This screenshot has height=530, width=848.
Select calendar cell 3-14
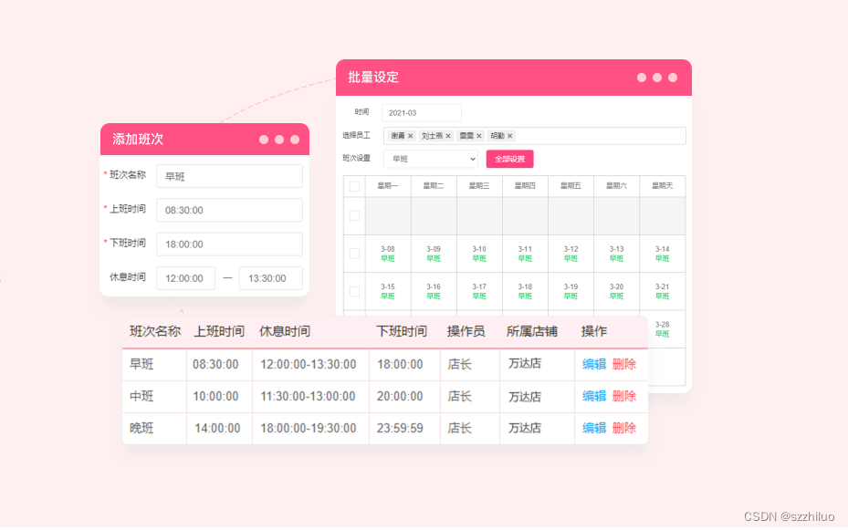tap(663, 254)
